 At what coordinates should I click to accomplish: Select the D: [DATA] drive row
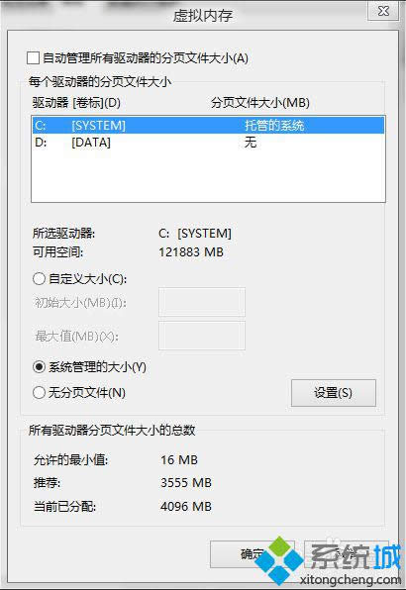coord(209,143)
